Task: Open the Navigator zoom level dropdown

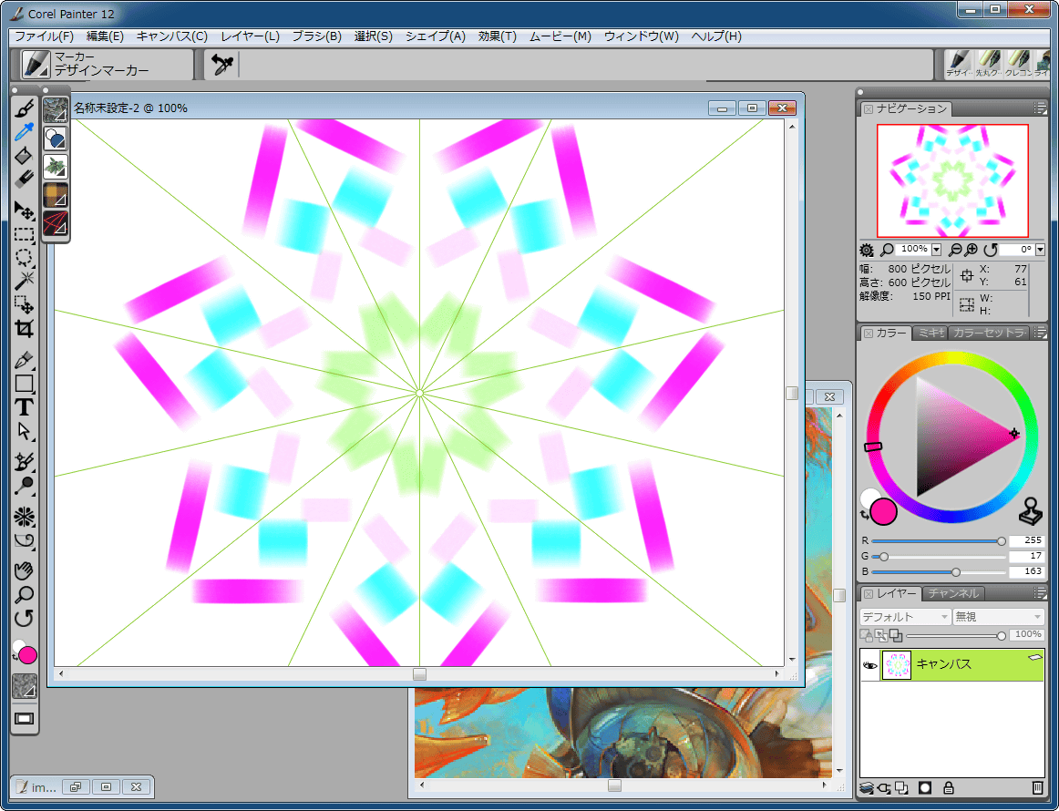Action: tap(936, 250)
